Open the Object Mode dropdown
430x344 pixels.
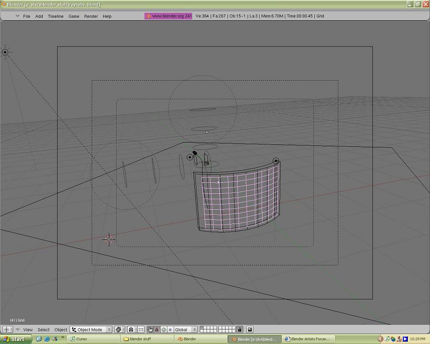(x=91, y=330)
